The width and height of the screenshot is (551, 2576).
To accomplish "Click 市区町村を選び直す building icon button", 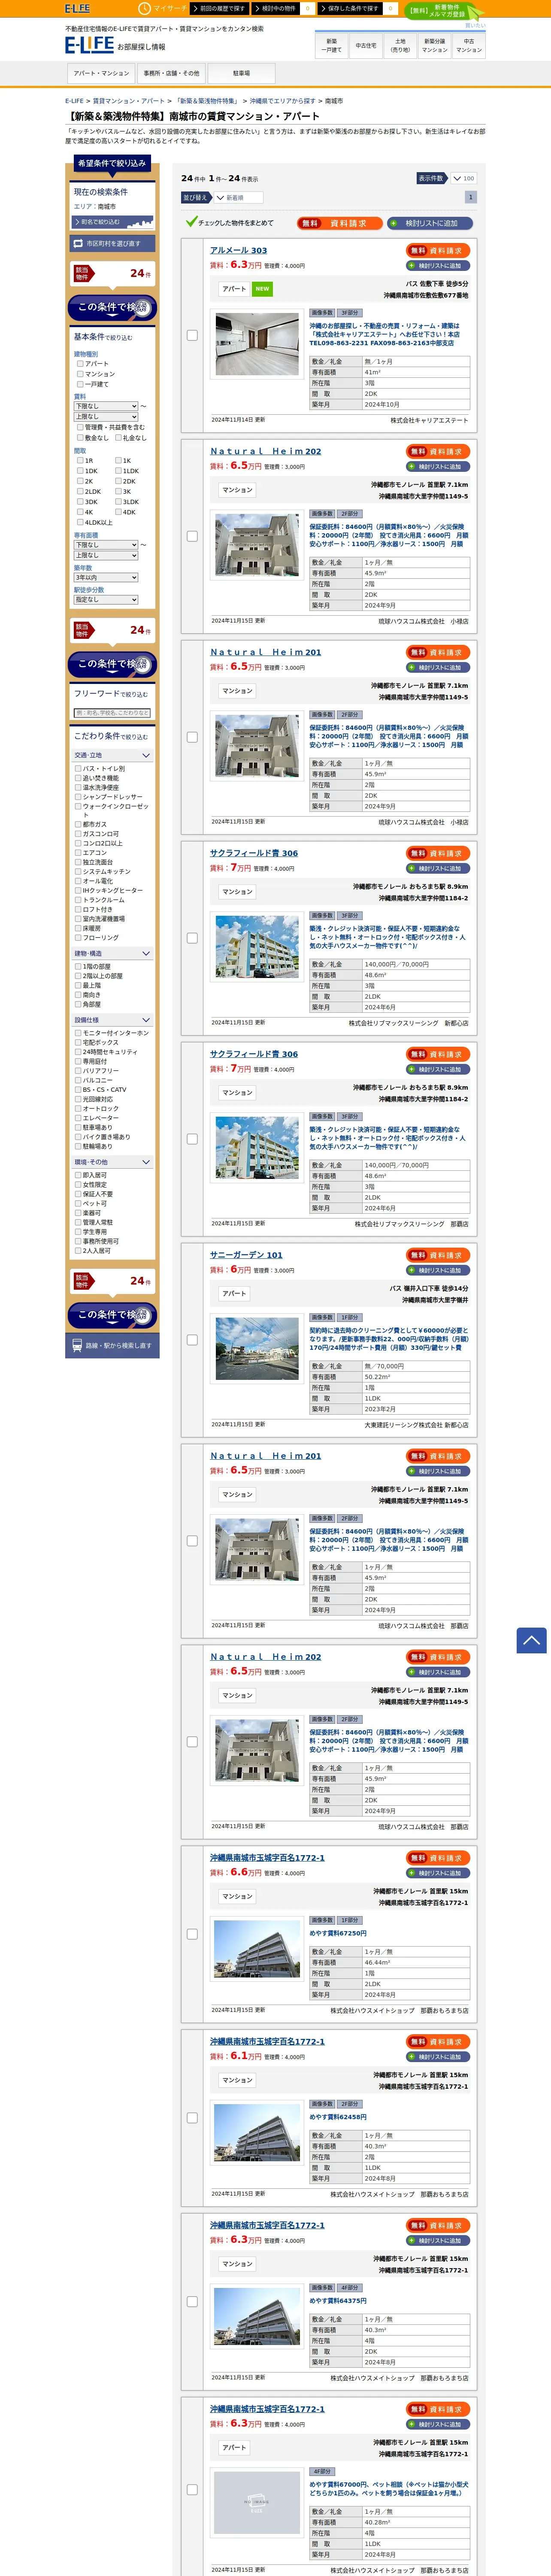I will click(111, 243).
